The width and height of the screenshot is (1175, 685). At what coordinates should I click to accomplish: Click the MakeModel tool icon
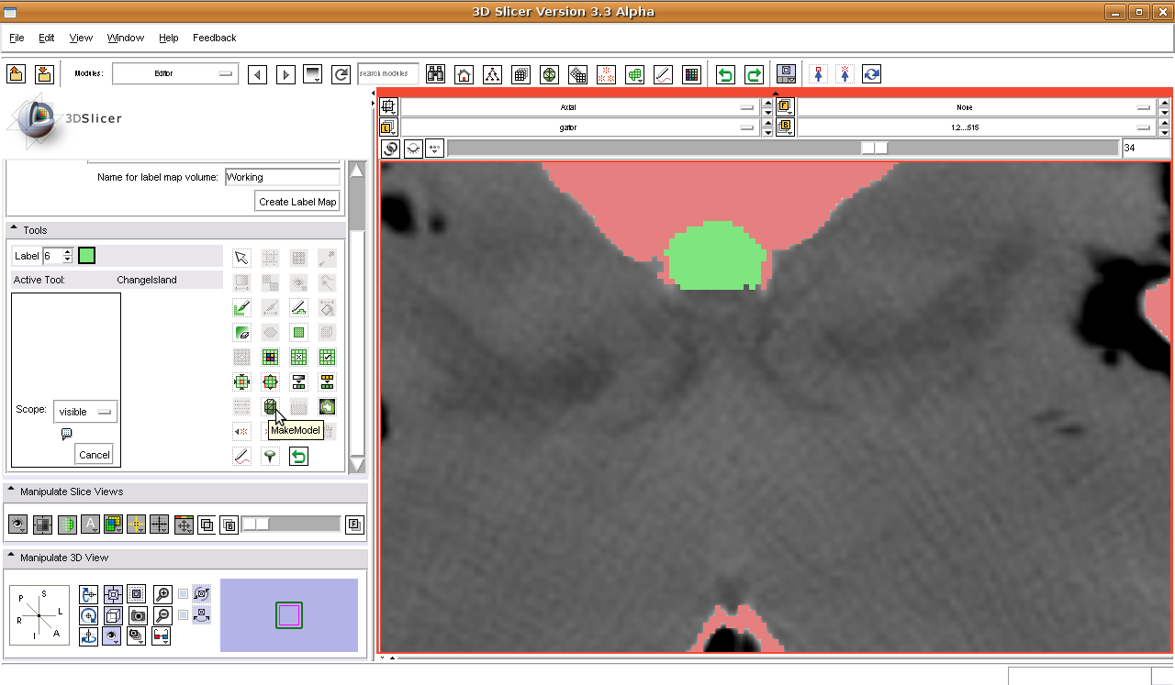(x=270, y=406)
